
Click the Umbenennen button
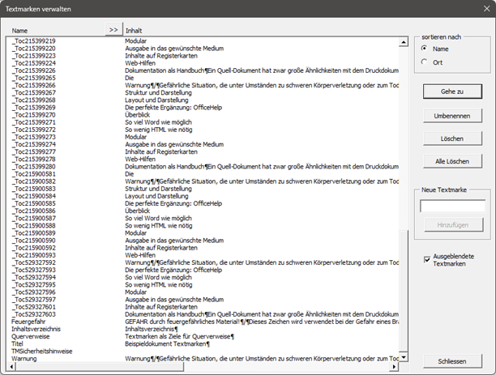pyautogui.click(x=452, y=115)
